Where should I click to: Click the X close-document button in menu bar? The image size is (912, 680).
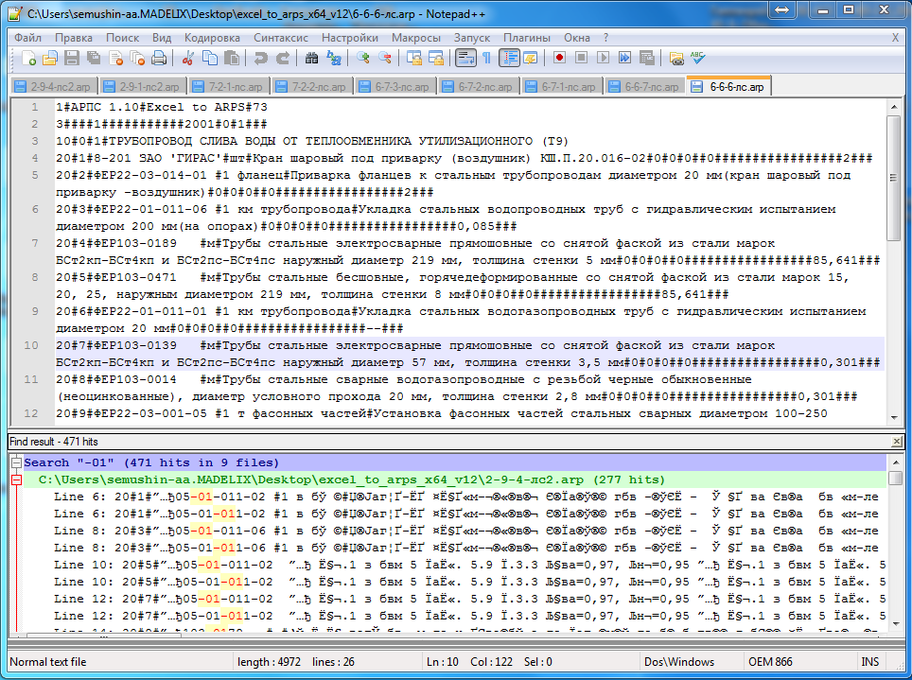point(895,38)
